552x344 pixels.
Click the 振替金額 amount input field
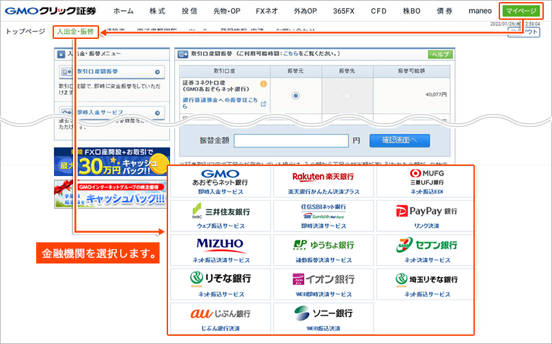click(291, 141)
